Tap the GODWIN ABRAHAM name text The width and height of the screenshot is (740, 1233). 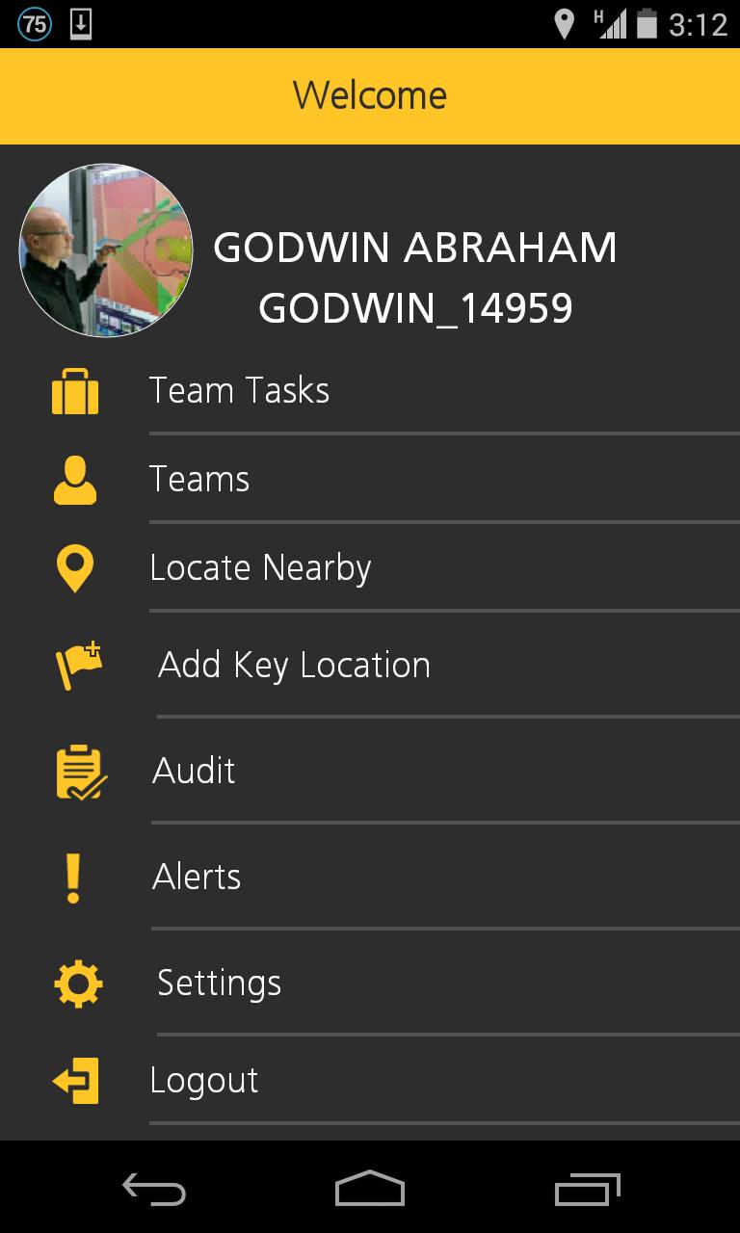(x=415, y=249)
